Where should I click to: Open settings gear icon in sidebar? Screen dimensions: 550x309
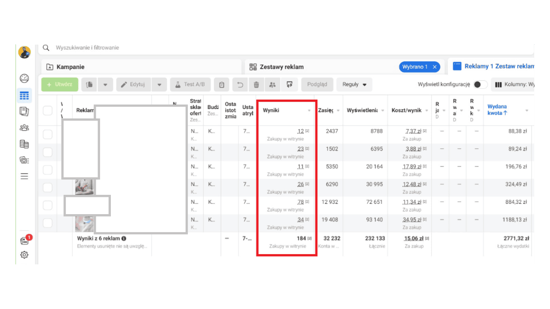pyautogui.click(x=24, y=255)
